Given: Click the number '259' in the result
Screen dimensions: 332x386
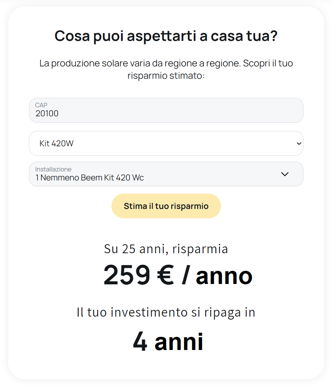Looking at the screenshot, I should [127, 275].
